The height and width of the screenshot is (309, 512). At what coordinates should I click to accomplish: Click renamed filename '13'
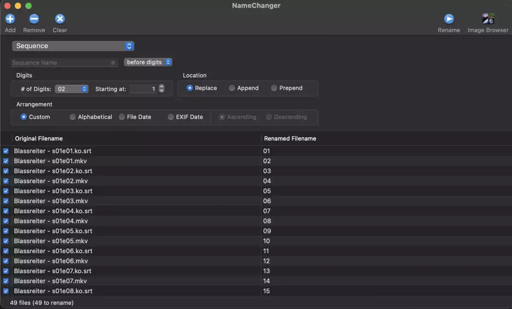click(x=267, y=271)
